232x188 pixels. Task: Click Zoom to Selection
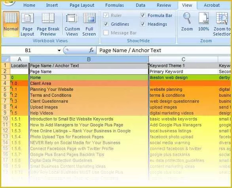coord(222,24)
